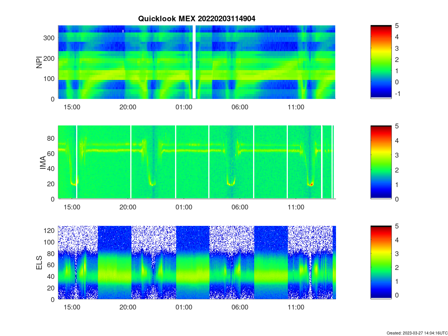Select the ELS y-axis label
The height and width of the screenshot is (336, 448).
click(39, 262)
